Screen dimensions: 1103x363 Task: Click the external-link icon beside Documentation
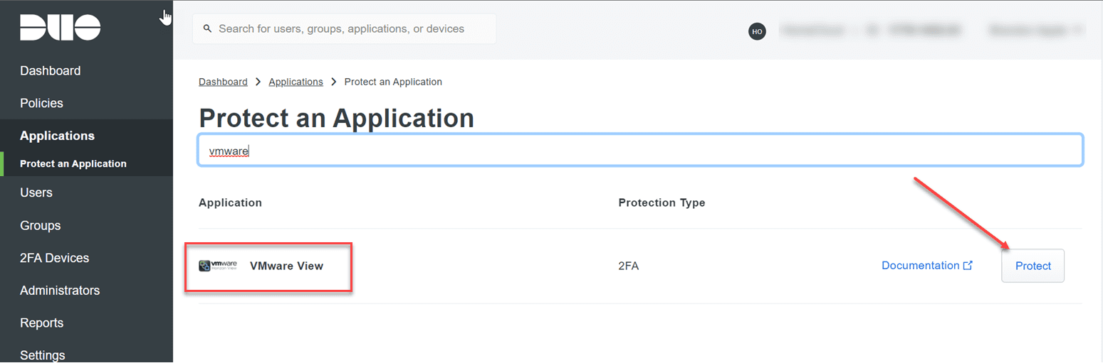[x=968, y=266]
